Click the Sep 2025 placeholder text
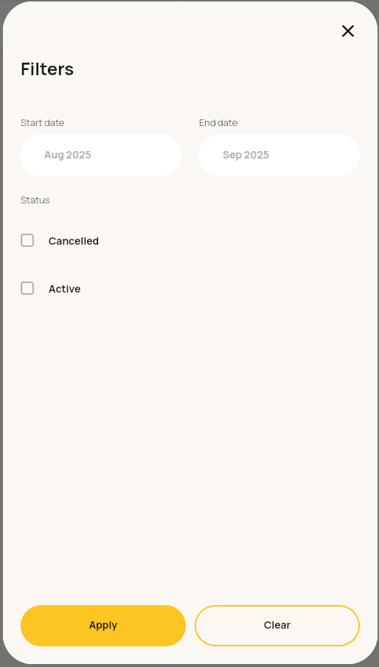Screen dimensions: 379x667 (246, 155)
